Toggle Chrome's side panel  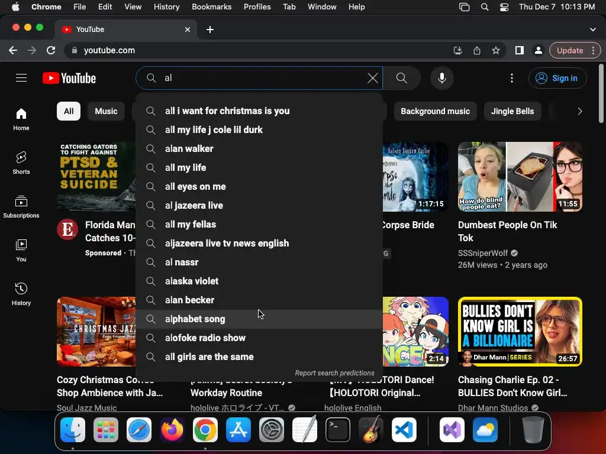(520, 50)
